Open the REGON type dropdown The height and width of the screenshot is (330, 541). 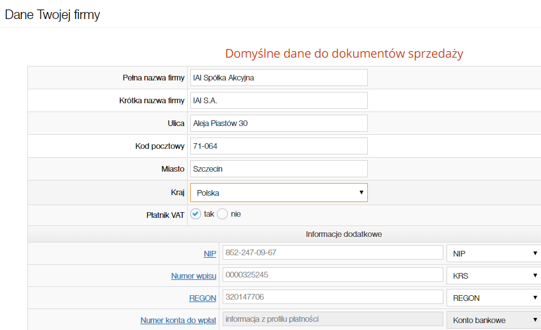[x=495, y=298]
